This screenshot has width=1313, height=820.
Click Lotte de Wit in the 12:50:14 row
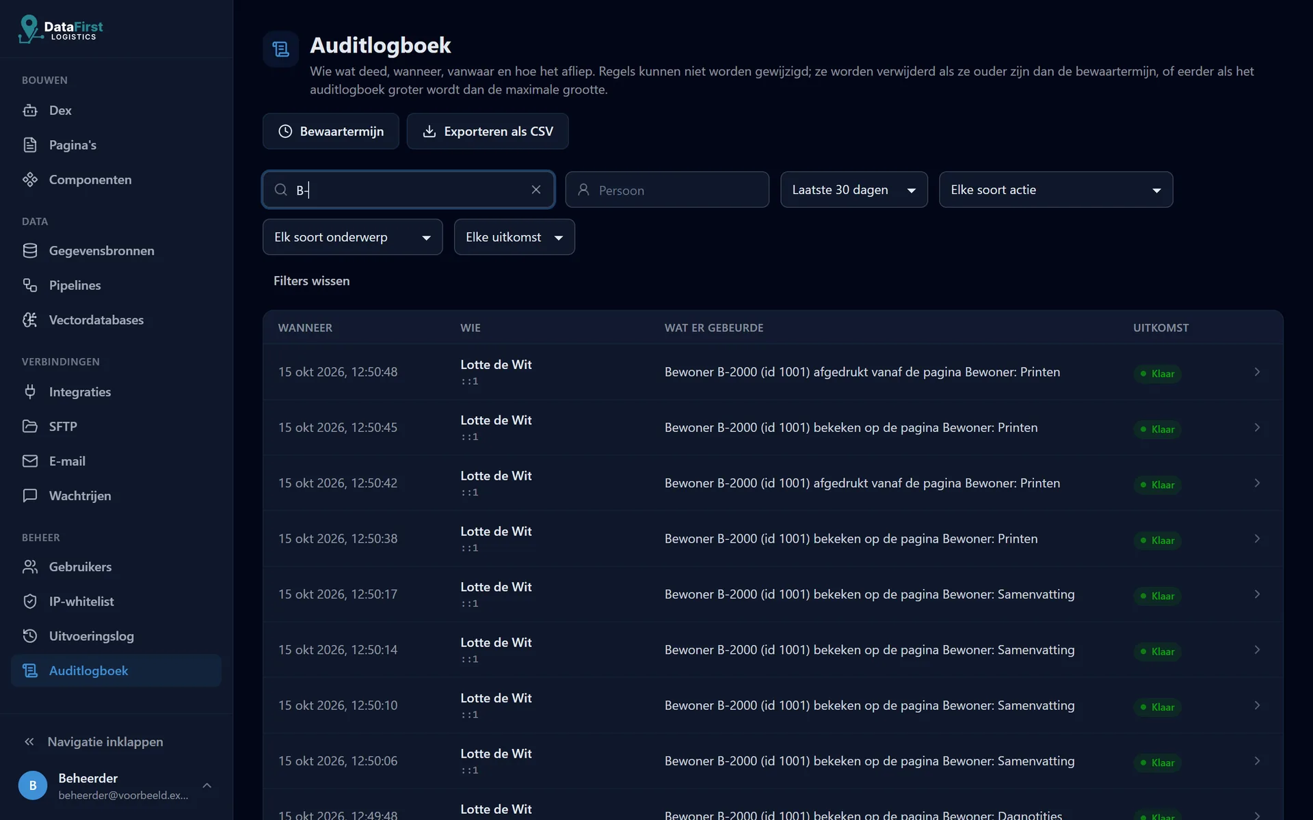point(496,642)
